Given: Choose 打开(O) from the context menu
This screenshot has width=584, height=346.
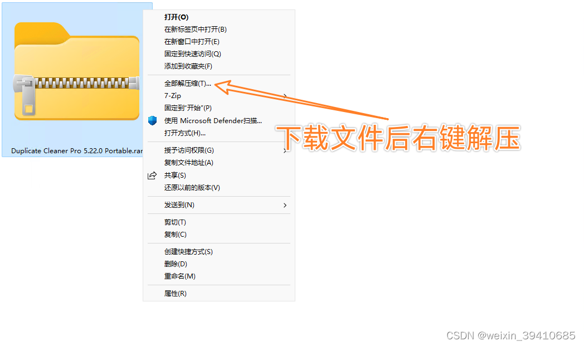Looking at the screenshot, I should click(x=177, y=17).
